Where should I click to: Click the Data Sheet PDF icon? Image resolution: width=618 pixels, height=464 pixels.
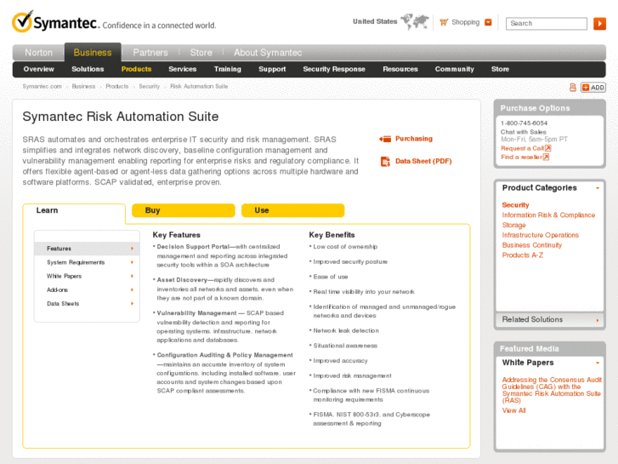coord(385,161)
